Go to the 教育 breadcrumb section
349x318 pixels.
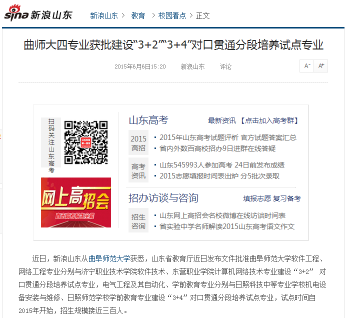138,16
